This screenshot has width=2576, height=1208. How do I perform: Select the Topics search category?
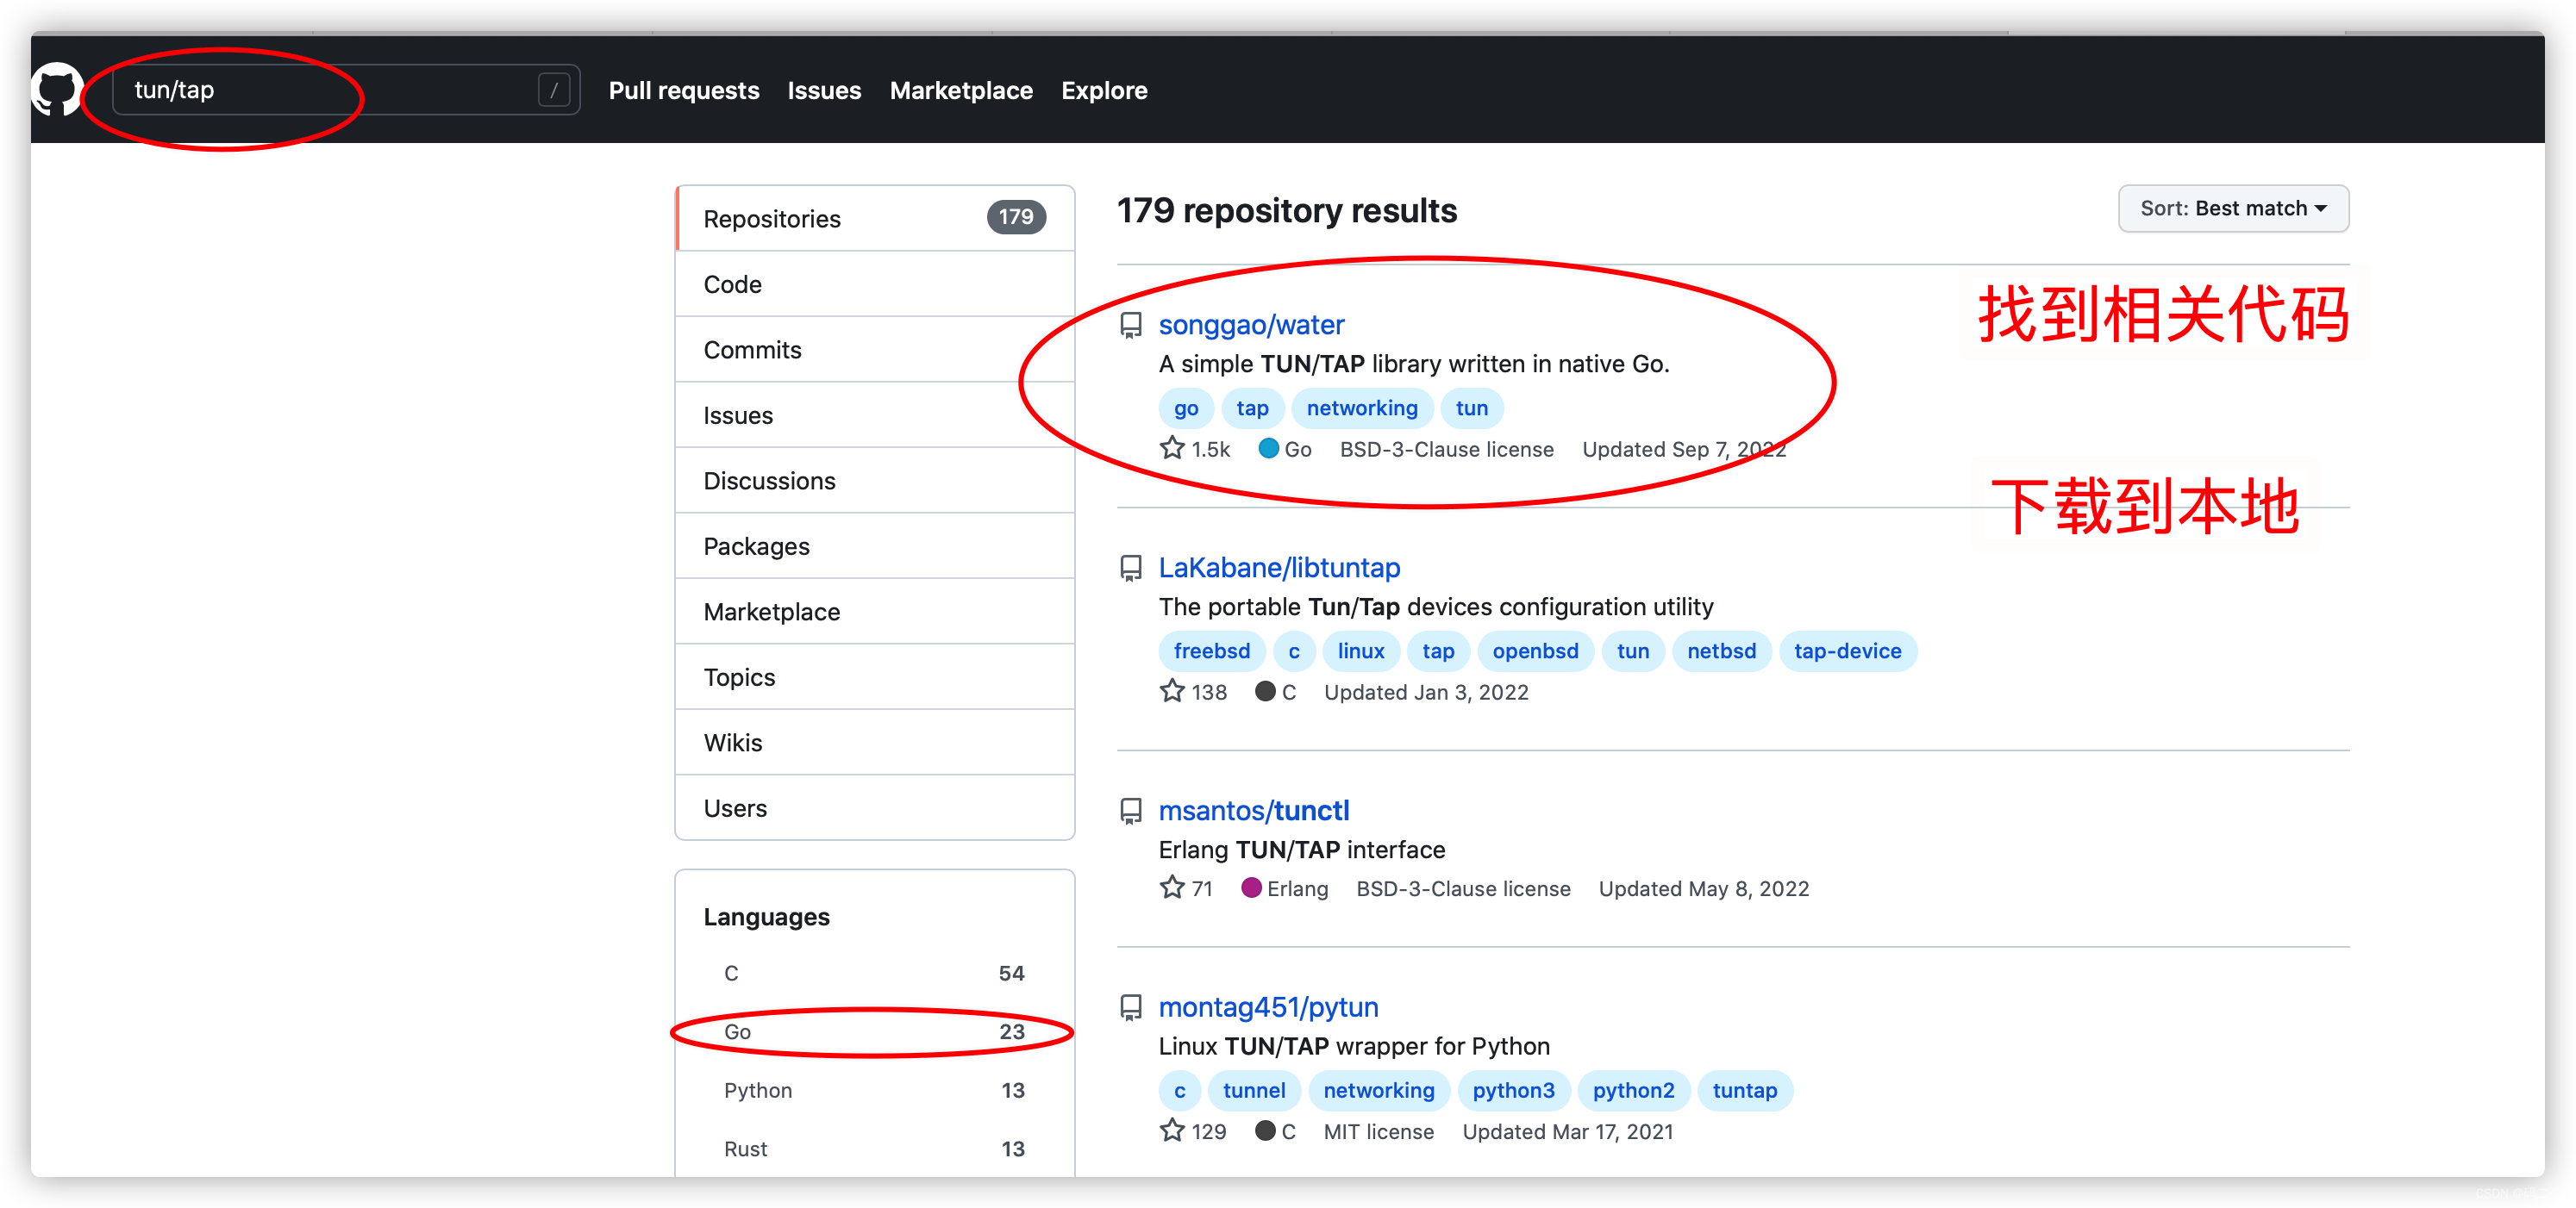[x=875, y=677]
